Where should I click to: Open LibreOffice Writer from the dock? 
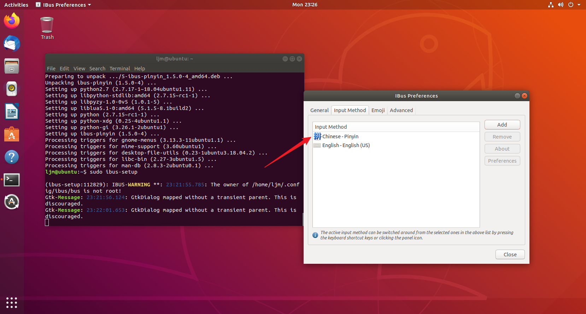coord(12,111)
